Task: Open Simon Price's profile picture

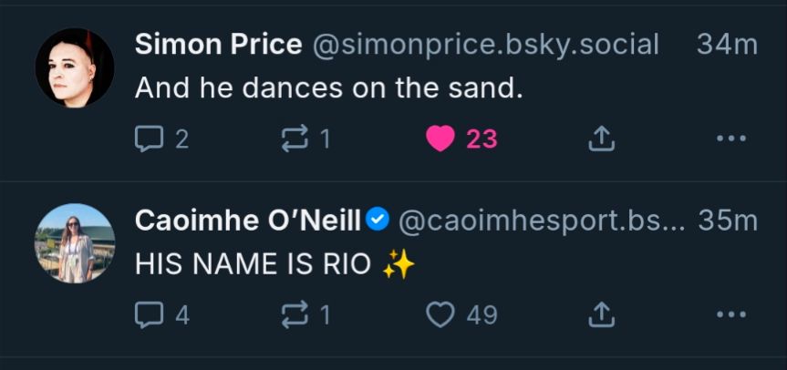Action: pos(75,67)
